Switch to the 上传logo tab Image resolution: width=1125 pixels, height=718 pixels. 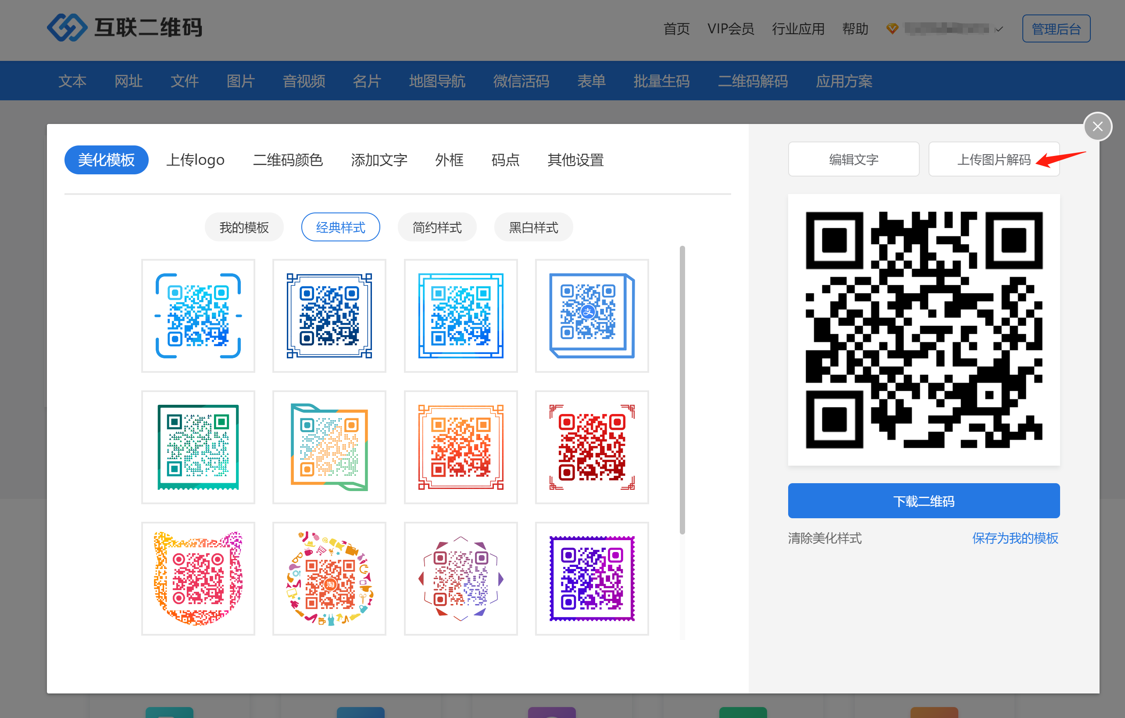pyautogui.click(x=195, y=160)
